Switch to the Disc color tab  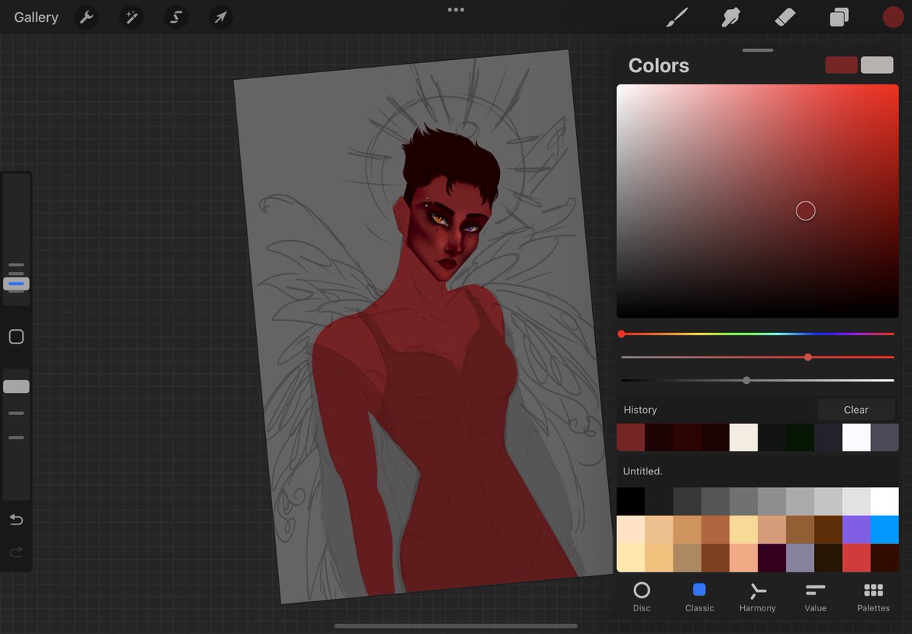click(x=641, y=597)
